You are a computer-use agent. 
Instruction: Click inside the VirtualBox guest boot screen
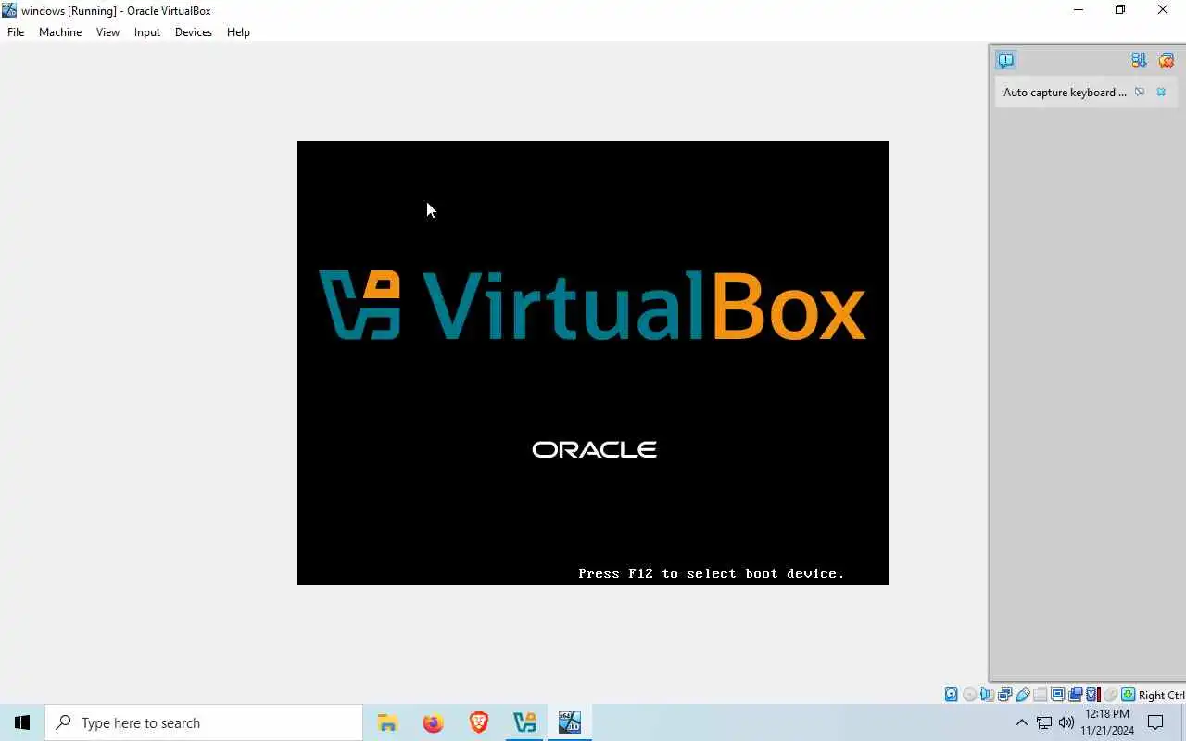pyautogui.click(x=593, y=363)
